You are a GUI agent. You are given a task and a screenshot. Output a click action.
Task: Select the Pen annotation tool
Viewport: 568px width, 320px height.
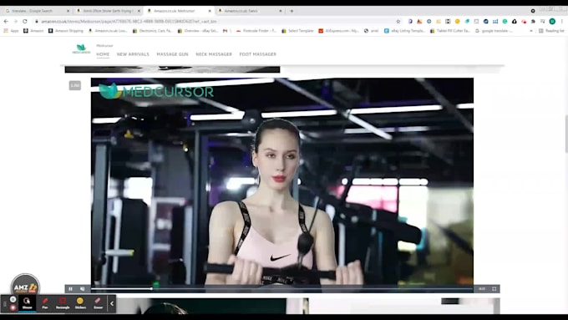[45, 303]
